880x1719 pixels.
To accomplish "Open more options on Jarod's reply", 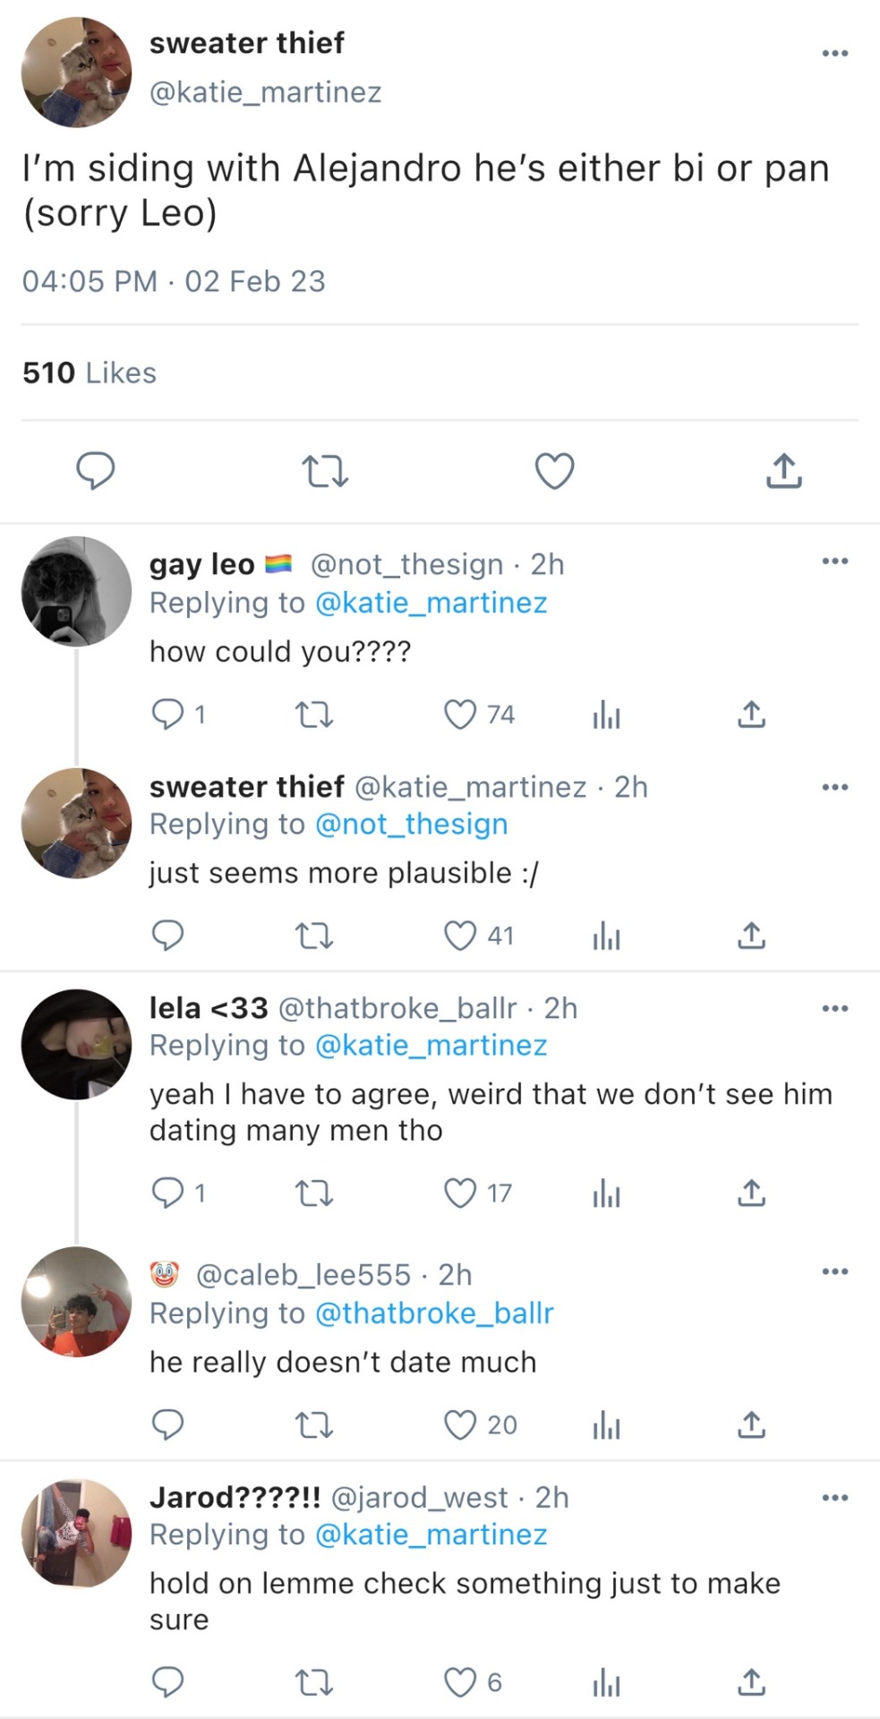I will pos(834,1497).
